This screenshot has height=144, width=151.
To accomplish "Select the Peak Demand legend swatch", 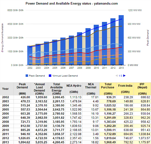I will pos(27,76).
